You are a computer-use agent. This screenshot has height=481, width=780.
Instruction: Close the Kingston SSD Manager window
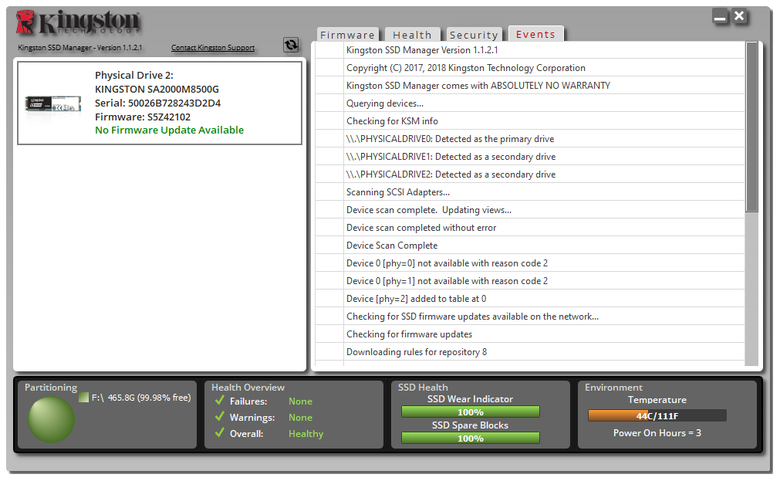pos(739,16)
